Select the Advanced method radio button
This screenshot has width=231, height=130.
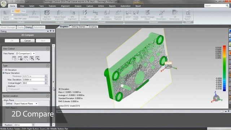pos(9,89)
